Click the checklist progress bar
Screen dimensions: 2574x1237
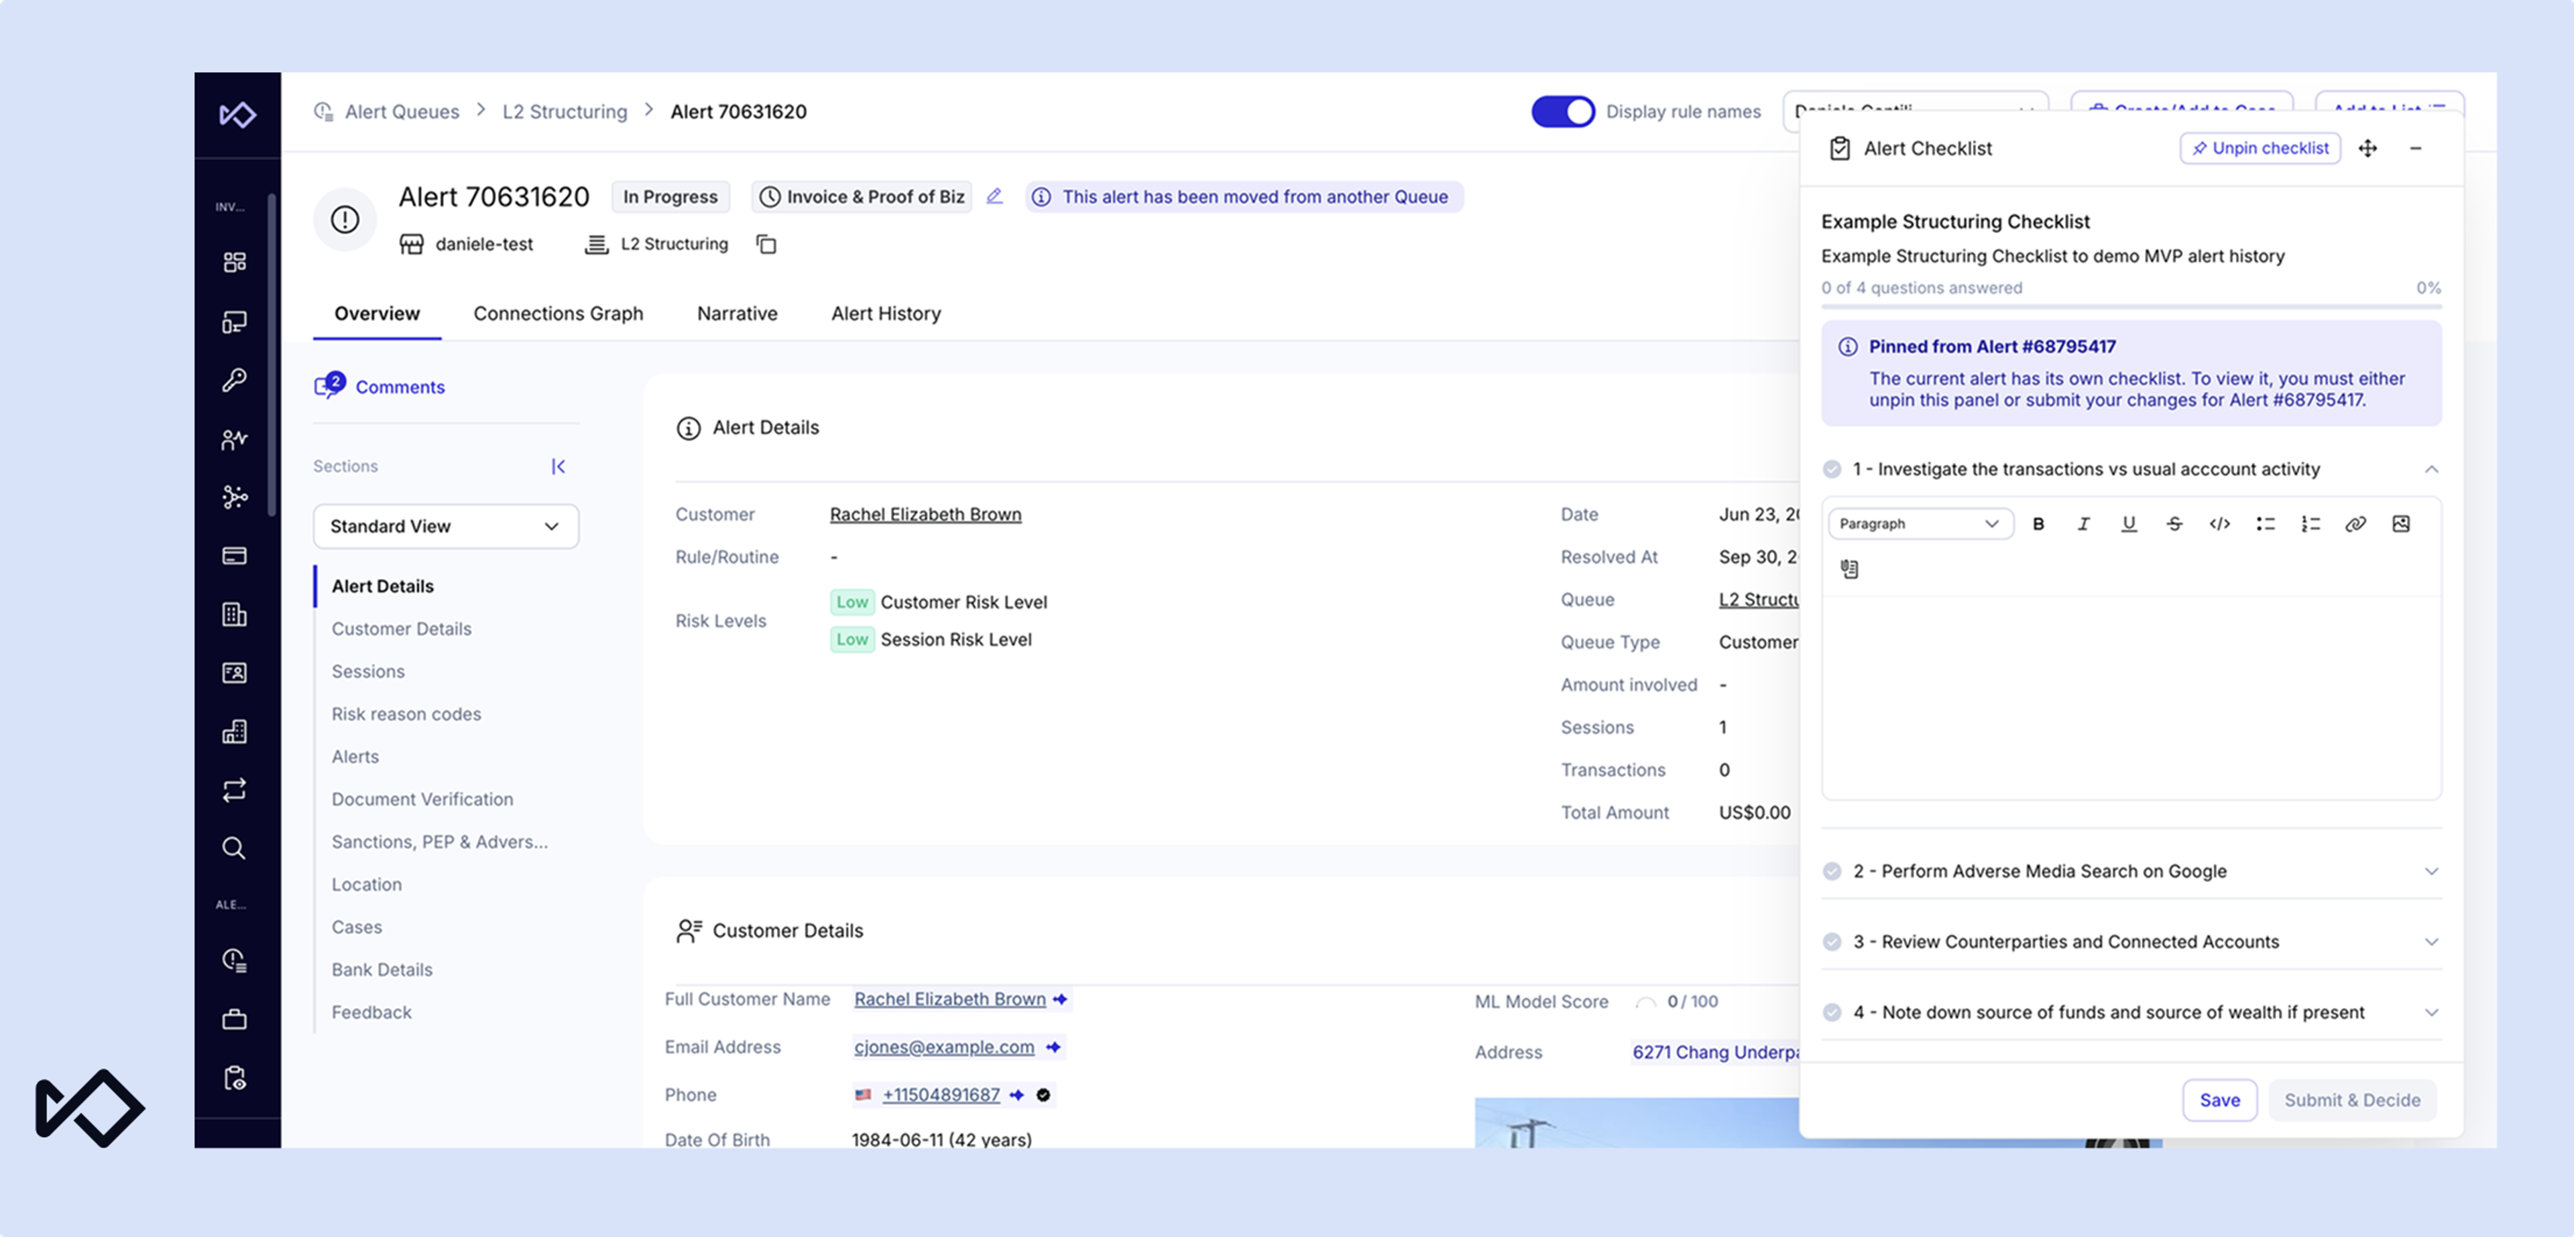[x=2130, y=306]
